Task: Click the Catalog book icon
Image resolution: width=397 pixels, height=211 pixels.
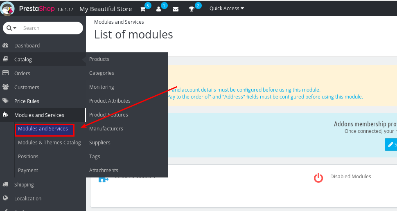Action: (5, 59)
